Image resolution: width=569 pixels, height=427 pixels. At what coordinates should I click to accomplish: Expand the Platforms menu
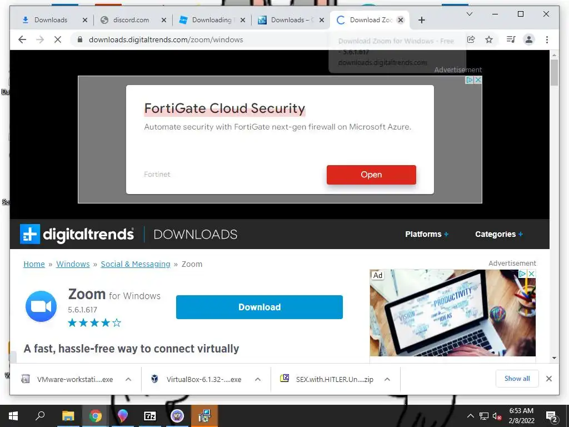click(427, 234)
